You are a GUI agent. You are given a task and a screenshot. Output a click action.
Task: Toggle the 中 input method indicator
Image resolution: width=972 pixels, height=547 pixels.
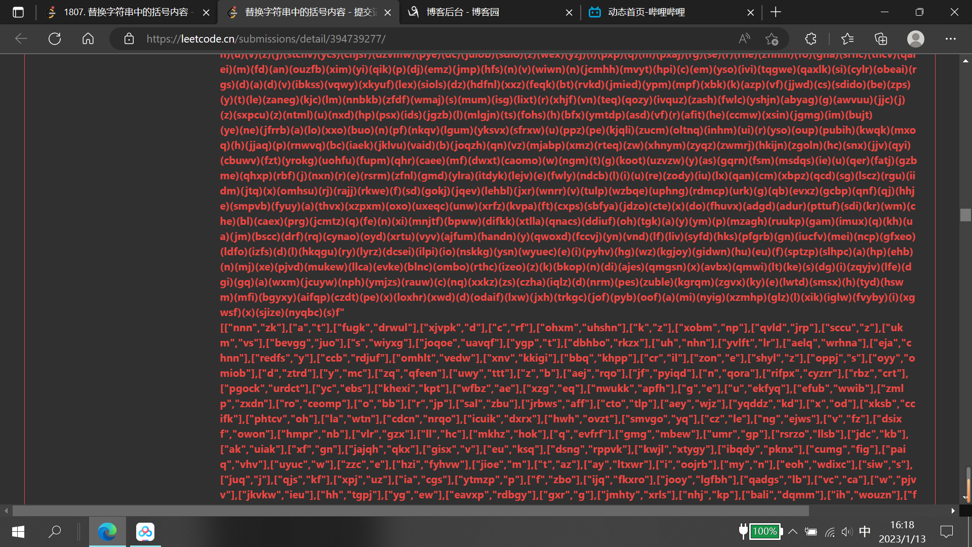pyautogui.click(x=865, y=531)
